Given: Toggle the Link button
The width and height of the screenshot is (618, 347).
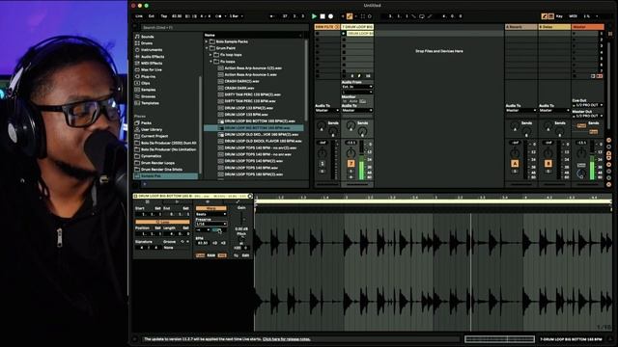Looking at the screenshot, I should coord(139,16).
